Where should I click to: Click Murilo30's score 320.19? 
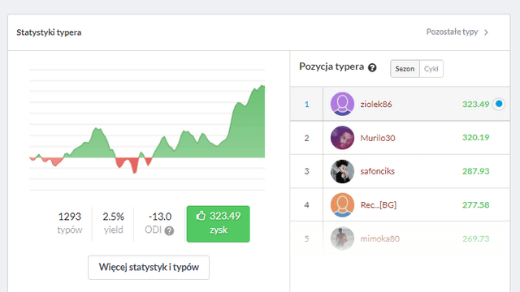click(475, 137)
